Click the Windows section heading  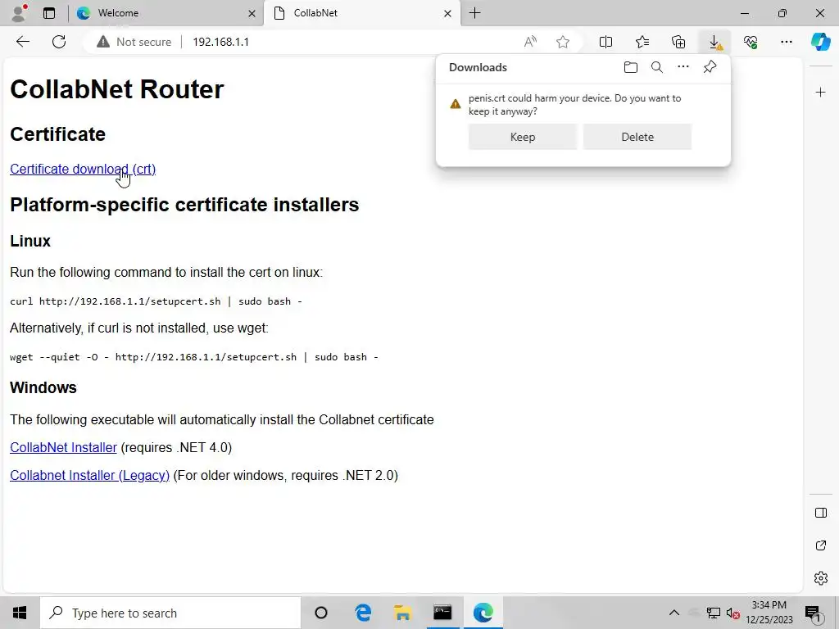(43, 387)
